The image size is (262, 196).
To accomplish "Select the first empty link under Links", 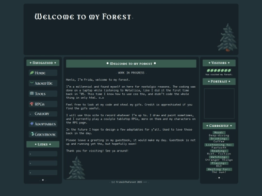I will 43,154.
